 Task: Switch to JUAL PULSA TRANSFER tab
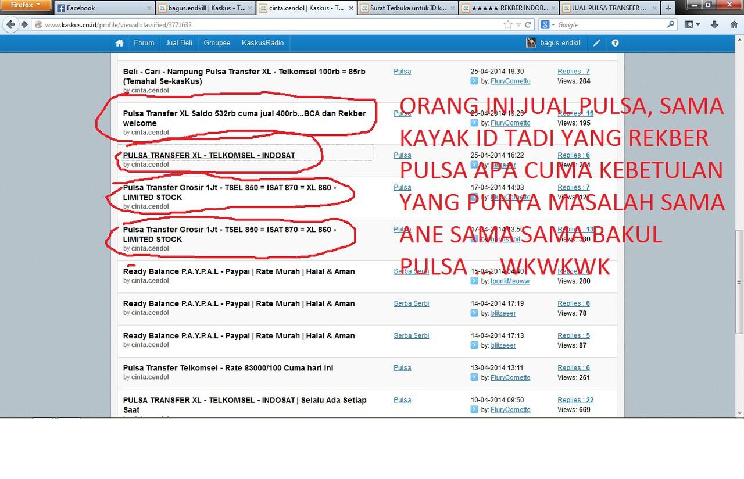609,8
